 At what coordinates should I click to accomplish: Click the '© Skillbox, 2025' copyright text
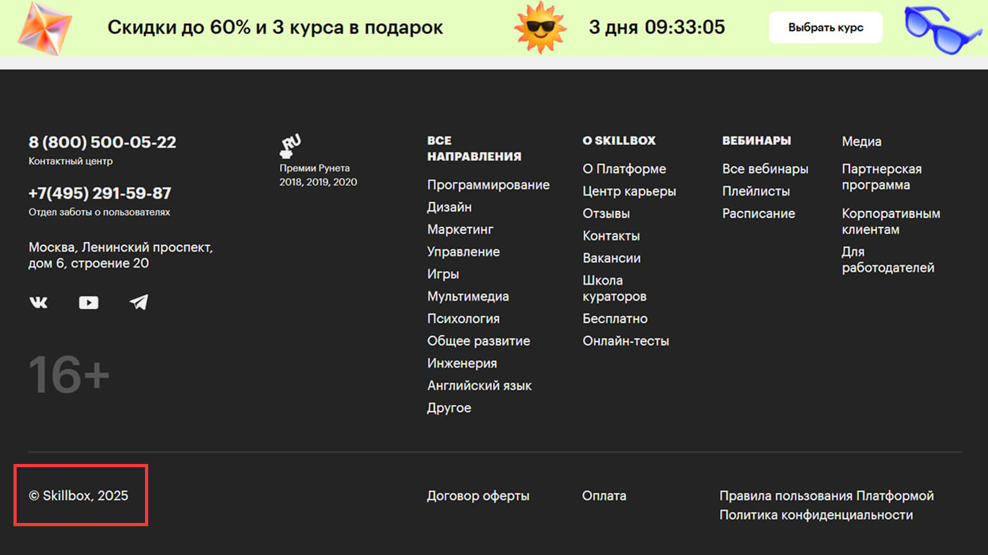[78, 496]
